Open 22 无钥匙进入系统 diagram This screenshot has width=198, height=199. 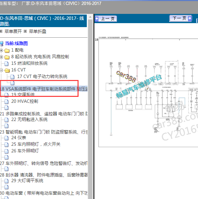coord(29,119)
